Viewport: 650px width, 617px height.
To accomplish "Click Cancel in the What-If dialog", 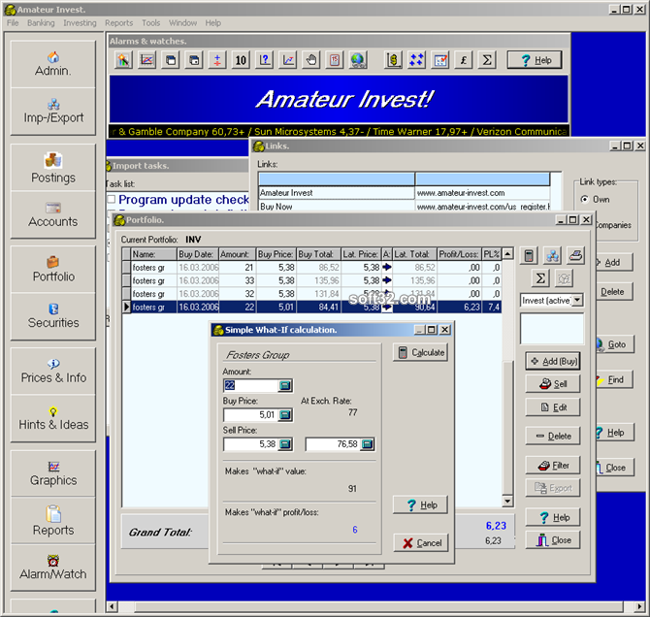I will pyautogui.click(x=420, y=542).
